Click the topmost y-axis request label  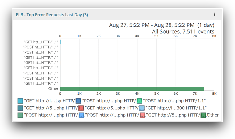(41, 42)
